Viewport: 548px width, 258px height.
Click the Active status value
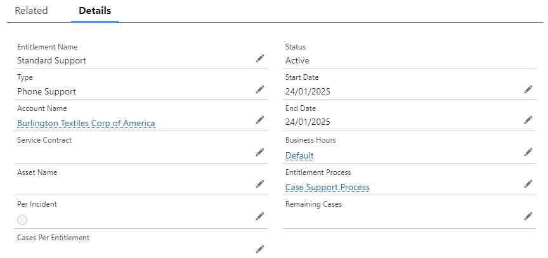click(297, 61)
